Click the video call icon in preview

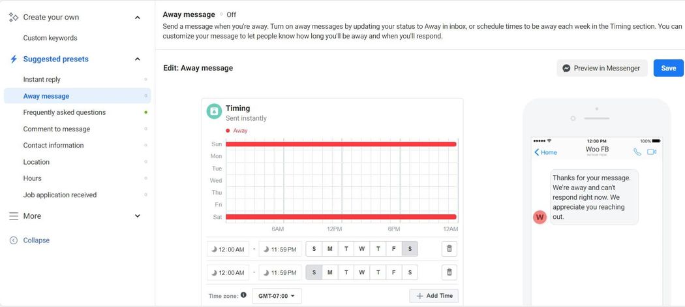coord(651,152)
